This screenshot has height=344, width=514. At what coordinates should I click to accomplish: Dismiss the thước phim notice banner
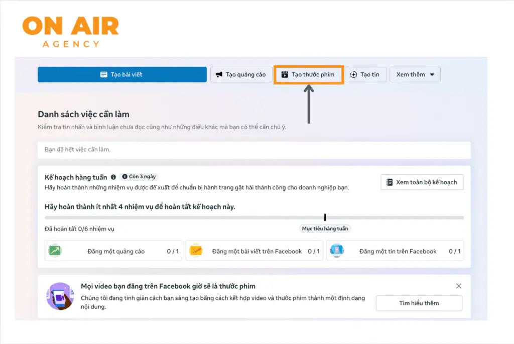(459, 286)
